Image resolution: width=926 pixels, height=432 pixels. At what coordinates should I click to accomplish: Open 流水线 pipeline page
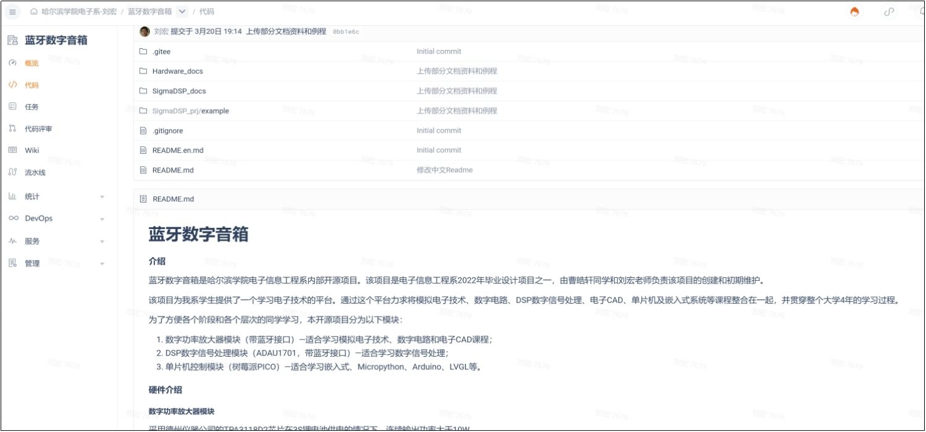(x=35, y=173)
